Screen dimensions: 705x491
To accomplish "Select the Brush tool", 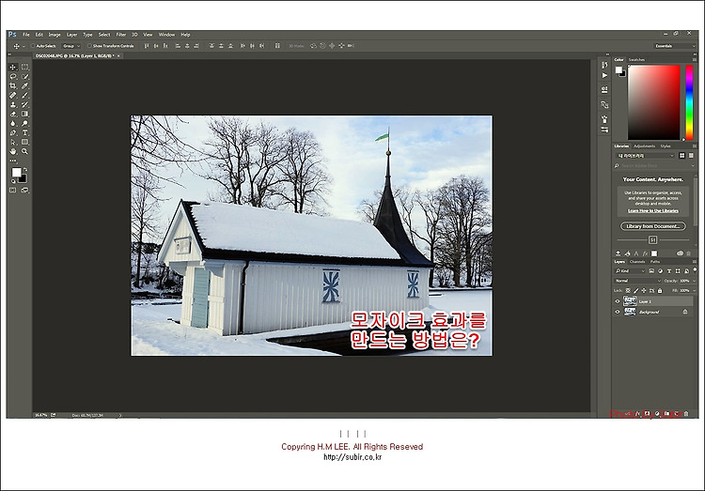I will pos(24,95).
